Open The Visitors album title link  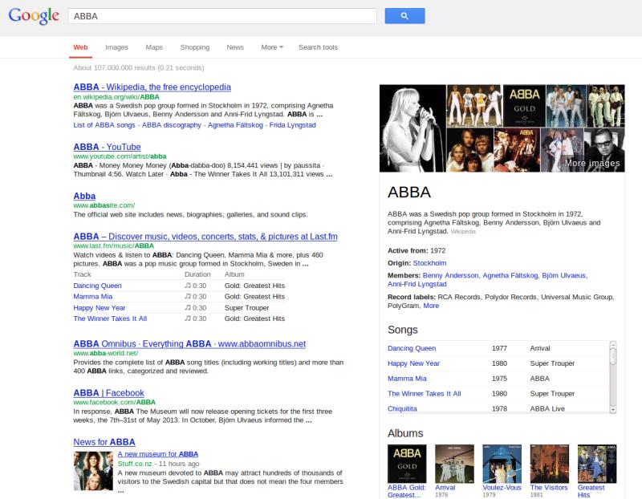[549, 488]
